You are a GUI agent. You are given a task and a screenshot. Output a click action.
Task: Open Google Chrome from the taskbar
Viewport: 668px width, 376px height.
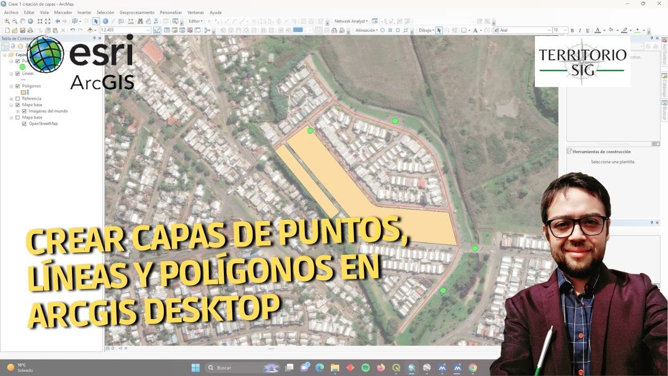click(x=473, y=368)
